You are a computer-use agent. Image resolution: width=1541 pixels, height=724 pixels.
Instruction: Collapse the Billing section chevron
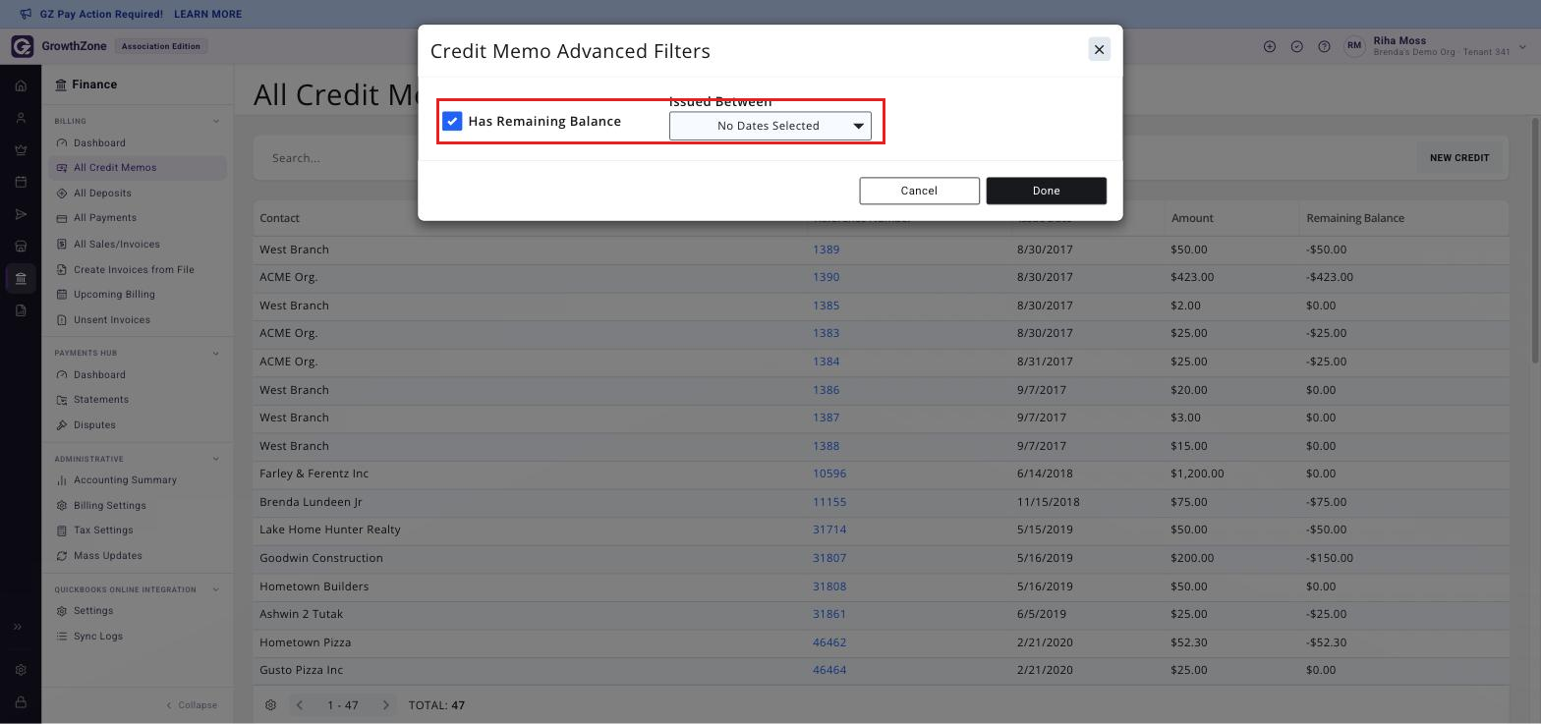(216, 122)
